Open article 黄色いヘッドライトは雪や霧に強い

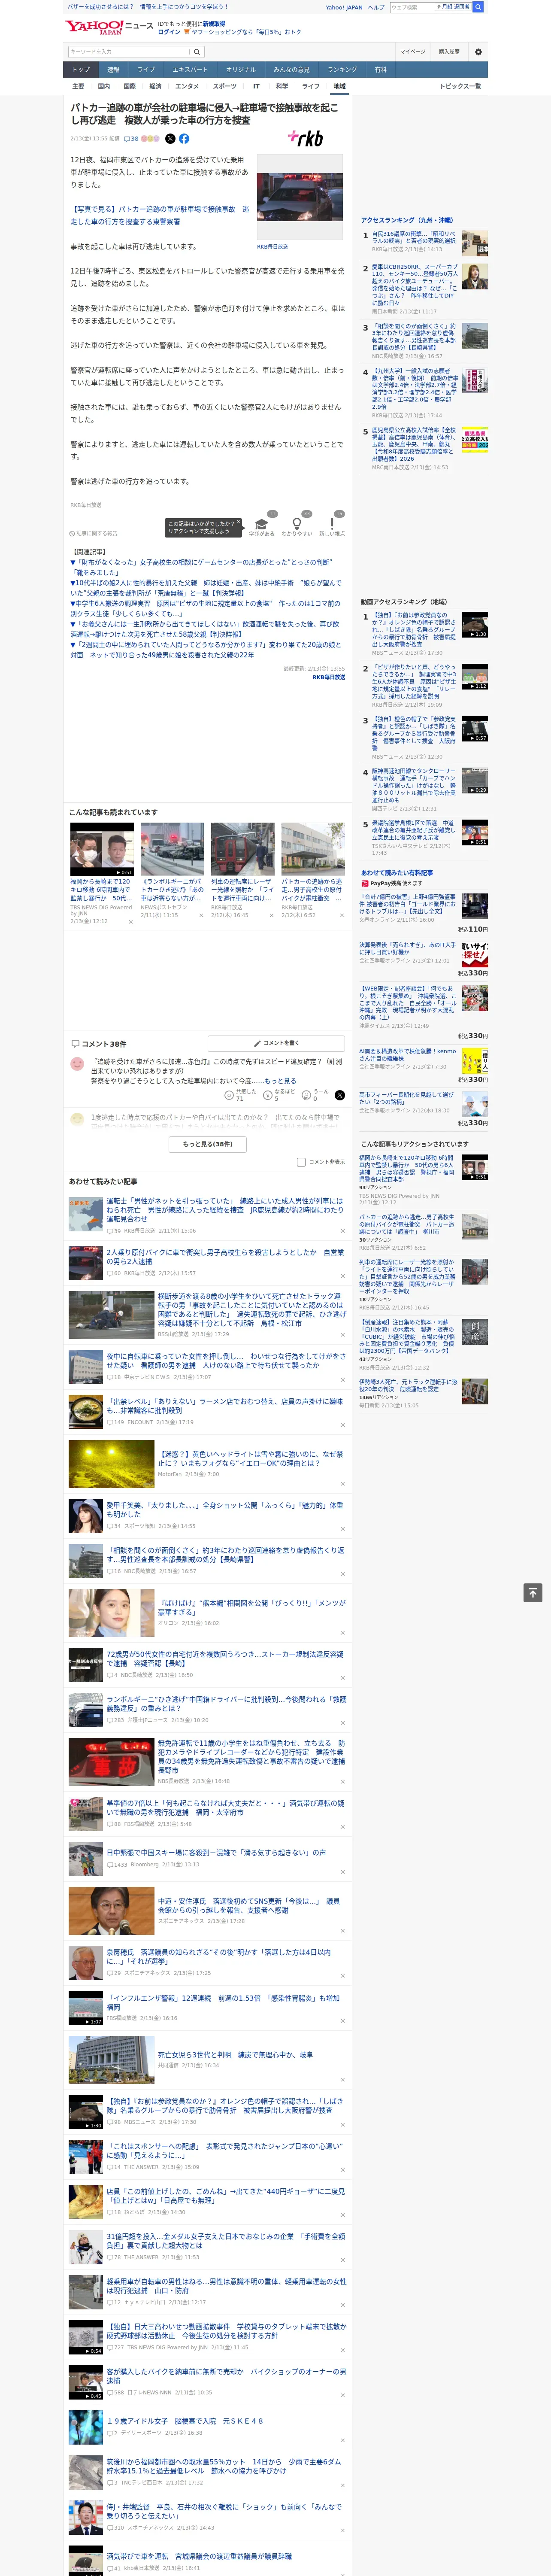click(250, 1458)
